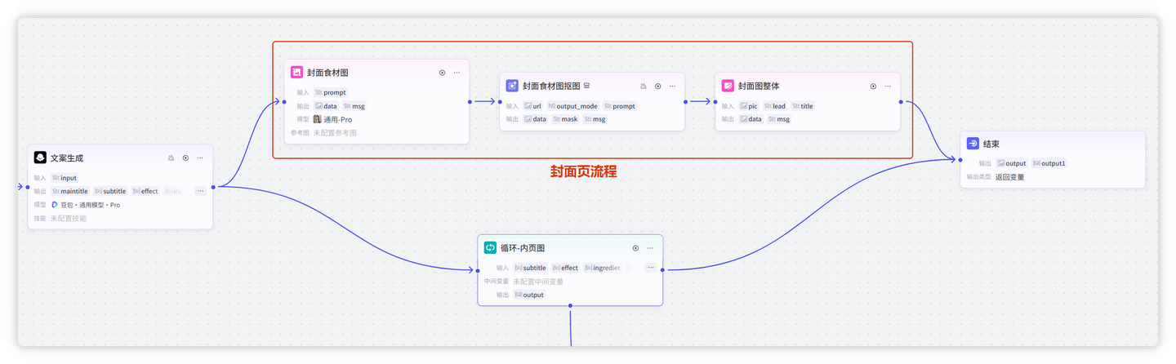Click the 循环-内页图 loop node icon
This screenshot has width=1176, height=364.
(x=490, y=247)
